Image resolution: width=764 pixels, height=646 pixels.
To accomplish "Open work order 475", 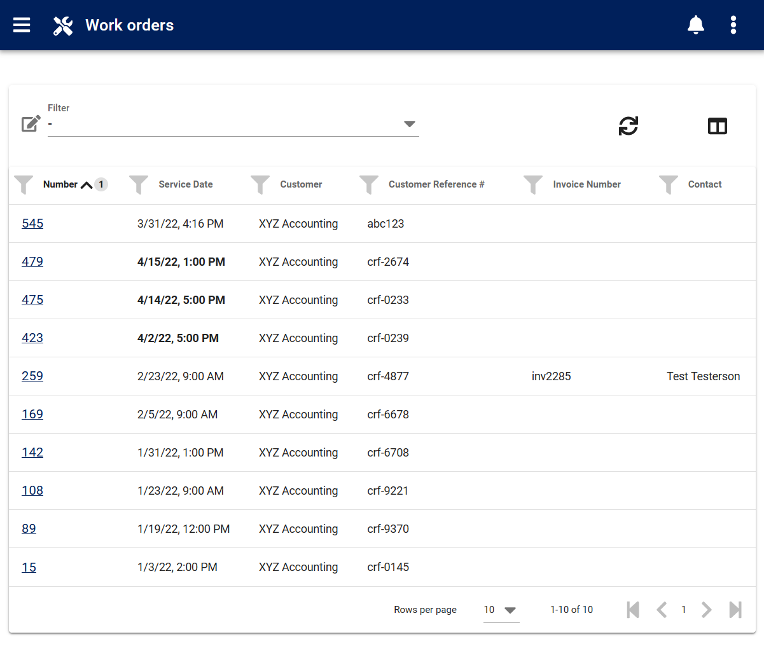I will coord(32,299).
